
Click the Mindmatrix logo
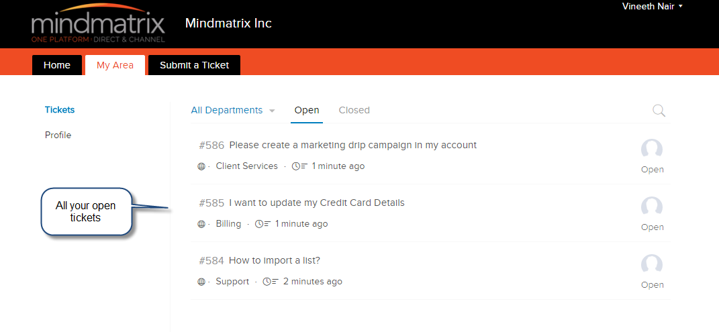(98, 24)
